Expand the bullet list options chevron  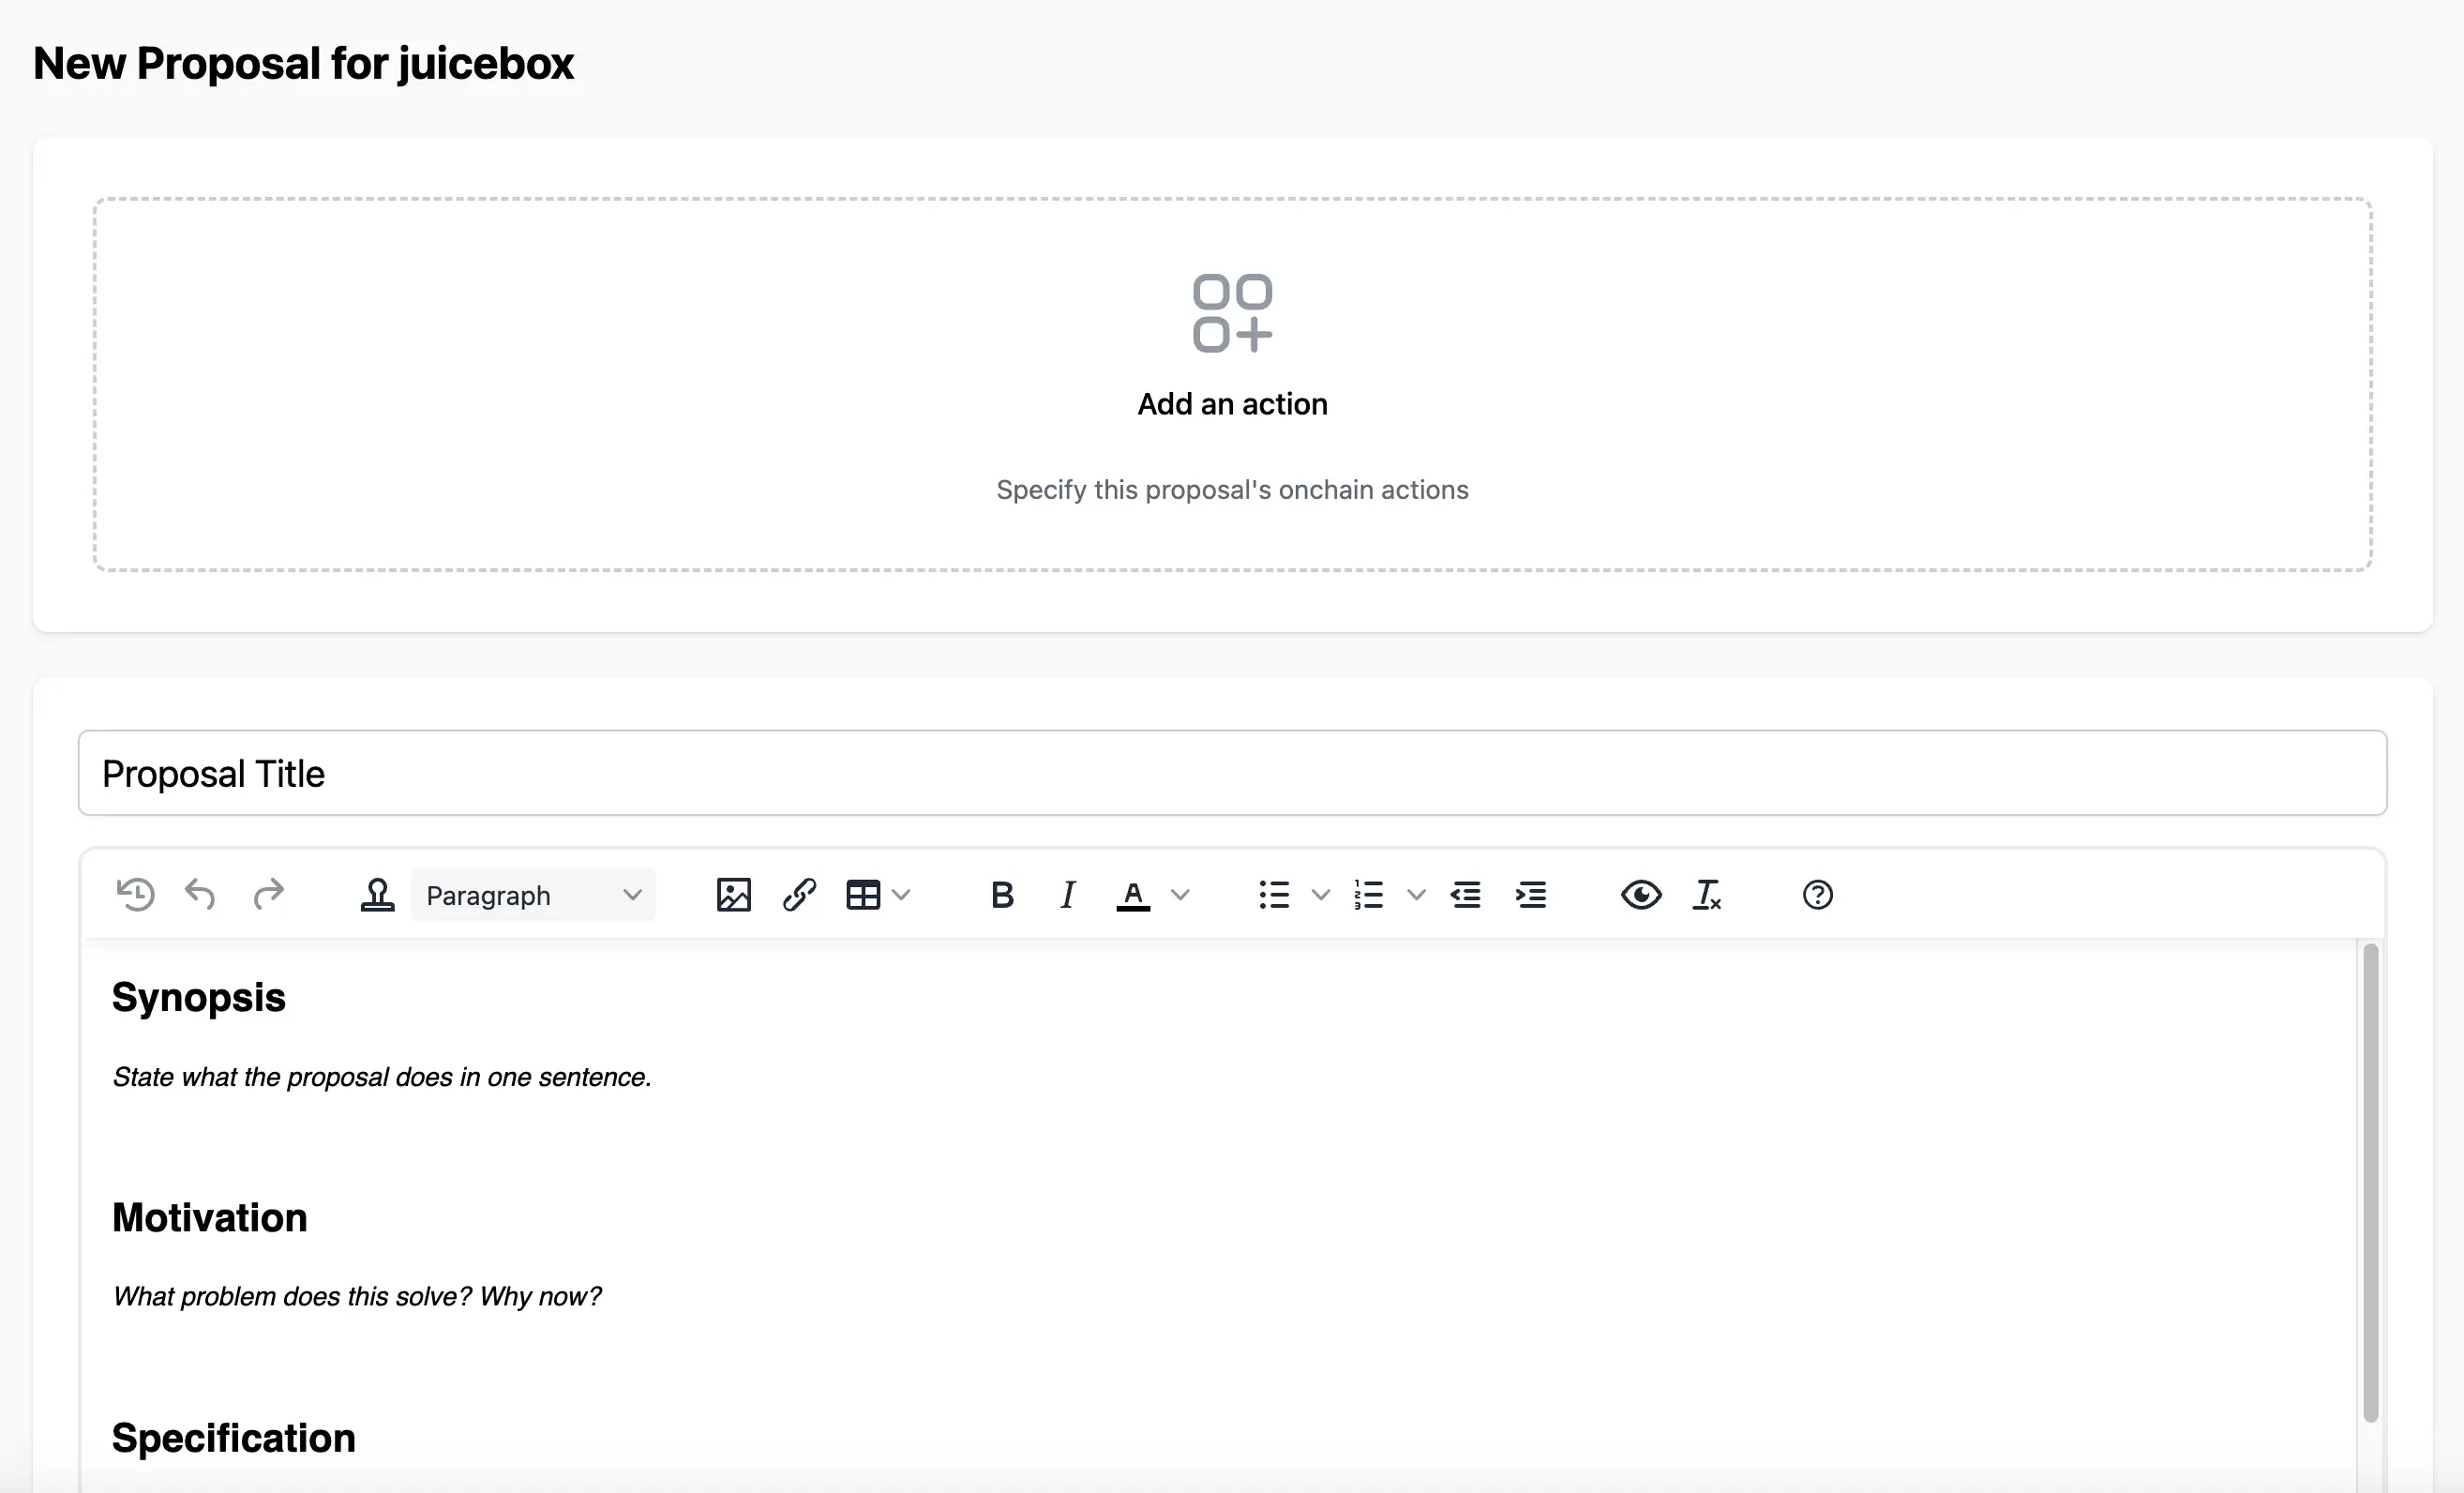(x=1322, y=895)
